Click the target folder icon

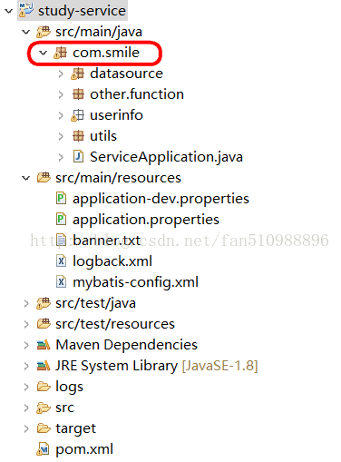tap(44, 428)
